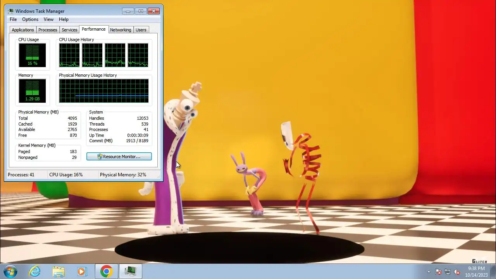Click the Task Manager title bar icon
This screenshot has width=496, height=279.
pyautogui.click(x=11, y=11)
